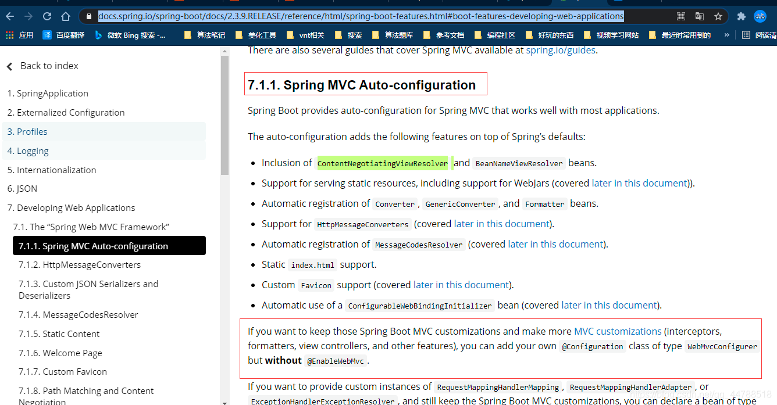The height and width of the screenshot is (405, 777).
Task: Open the MVC customizations link
Action: (618, 331)
